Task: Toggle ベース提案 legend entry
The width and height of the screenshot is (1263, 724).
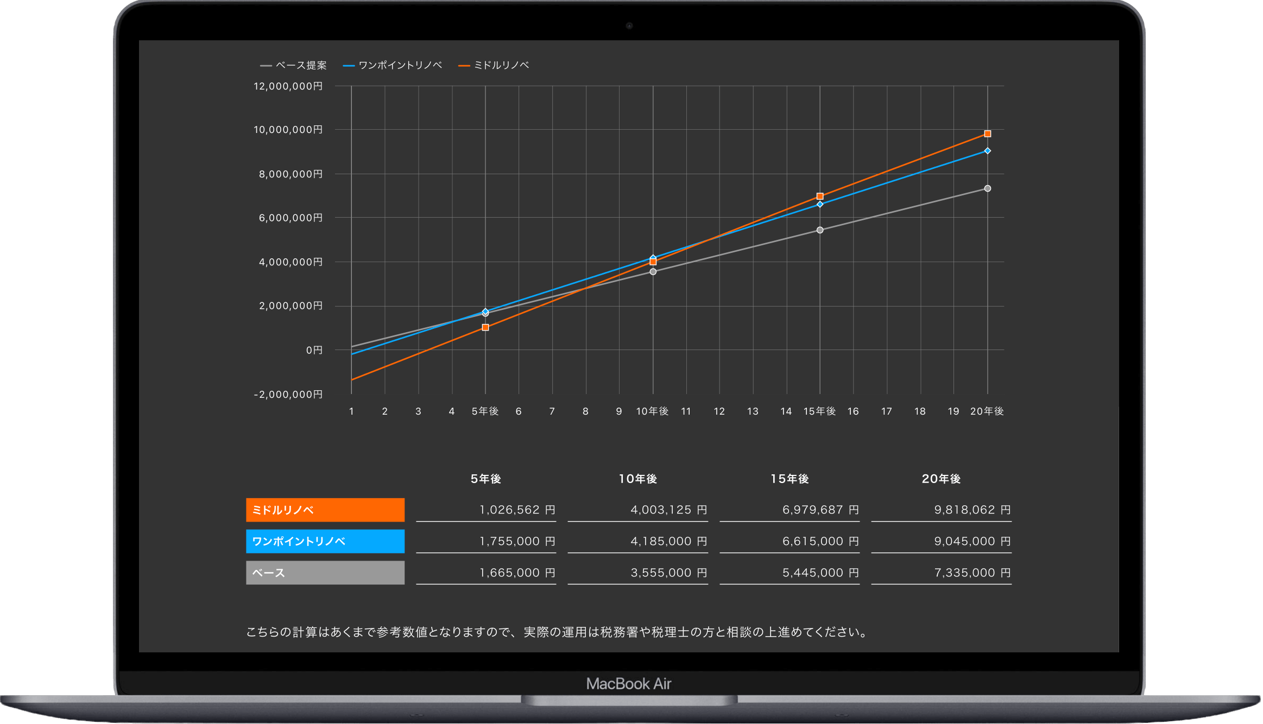Action: (294, 65)
